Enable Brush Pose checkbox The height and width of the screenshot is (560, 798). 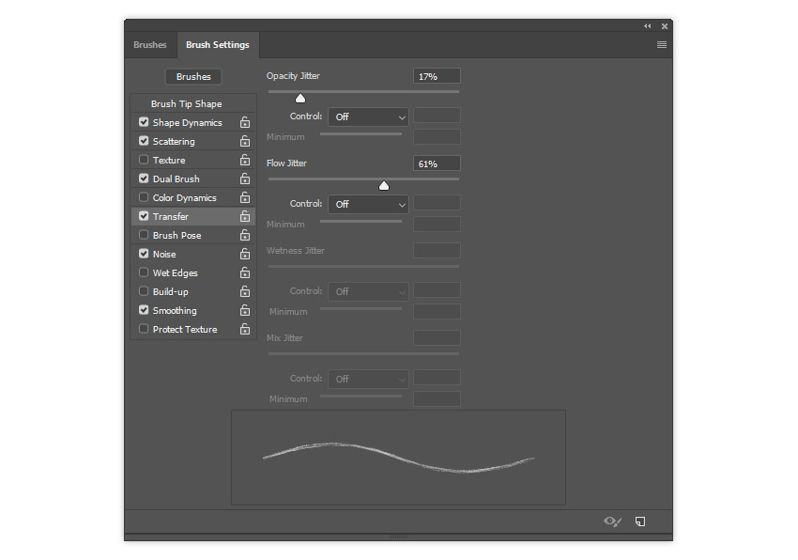click(144, 235)
